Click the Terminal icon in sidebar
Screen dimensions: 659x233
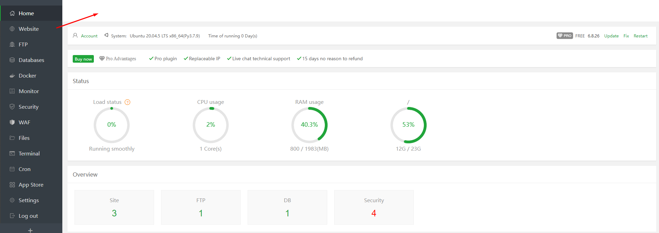coord(12,153)
